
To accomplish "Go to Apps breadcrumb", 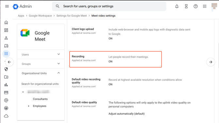I will [x=21, y=16].
